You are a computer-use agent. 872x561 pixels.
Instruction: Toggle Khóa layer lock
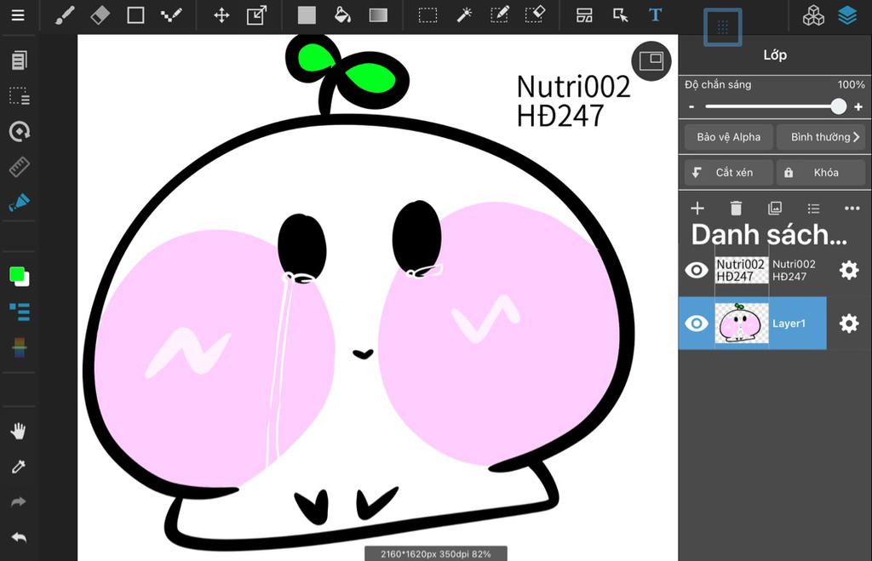822,173
